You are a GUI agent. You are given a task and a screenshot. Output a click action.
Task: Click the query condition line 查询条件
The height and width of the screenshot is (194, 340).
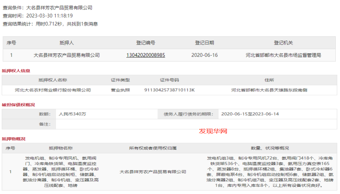(x=47, y=8)
